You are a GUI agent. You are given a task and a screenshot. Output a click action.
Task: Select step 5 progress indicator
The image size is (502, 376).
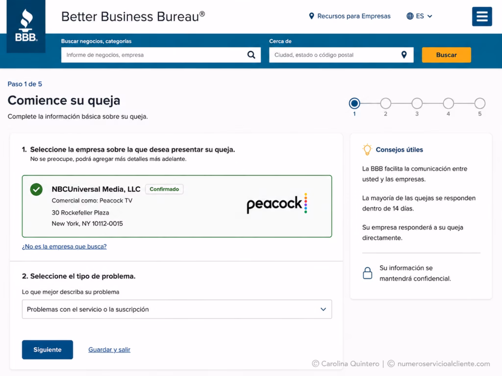click(479, 104)
